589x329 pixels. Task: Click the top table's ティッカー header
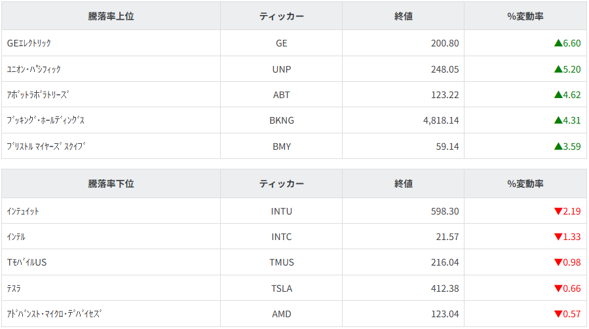[x=281, y=16]
